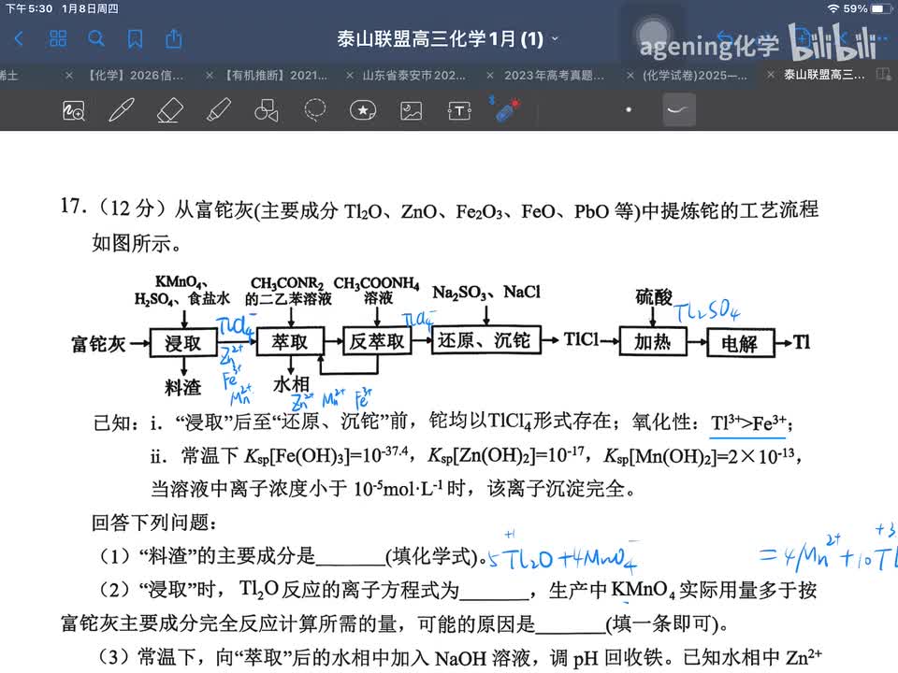Screen dimensions: 898x673
Task: Switch to 【有机推断】2021... tab
Action: coord(275,75)
